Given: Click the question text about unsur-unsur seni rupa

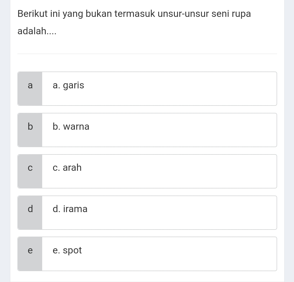Looking at the screenshot, I should [x=134, y=14].
